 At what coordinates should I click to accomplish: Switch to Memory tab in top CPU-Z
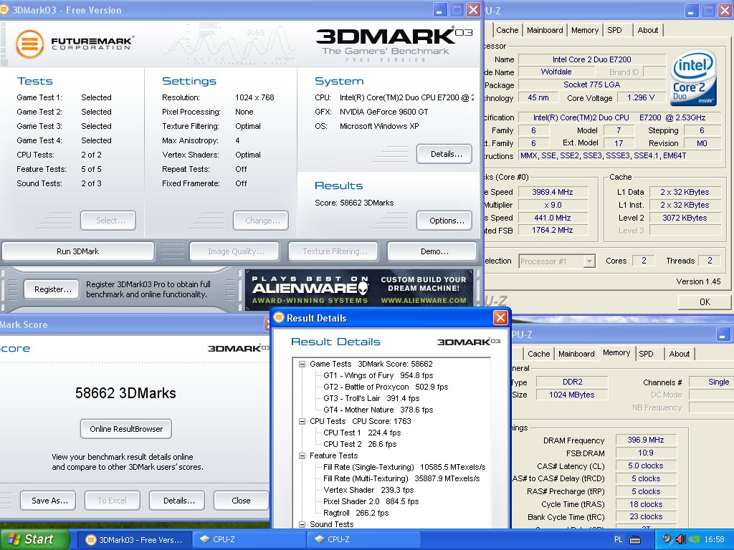click(x=585, y=30)
